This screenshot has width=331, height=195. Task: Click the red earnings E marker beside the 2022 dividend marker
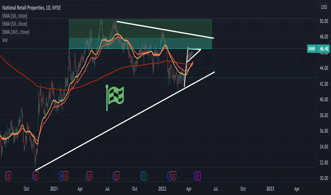pyautogui.click(x=173, y=175)
